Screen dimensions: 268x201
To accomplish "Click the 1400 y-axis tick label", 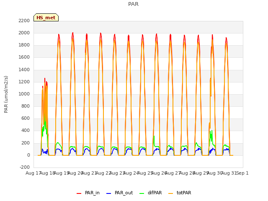I will (x=24, y=70).
